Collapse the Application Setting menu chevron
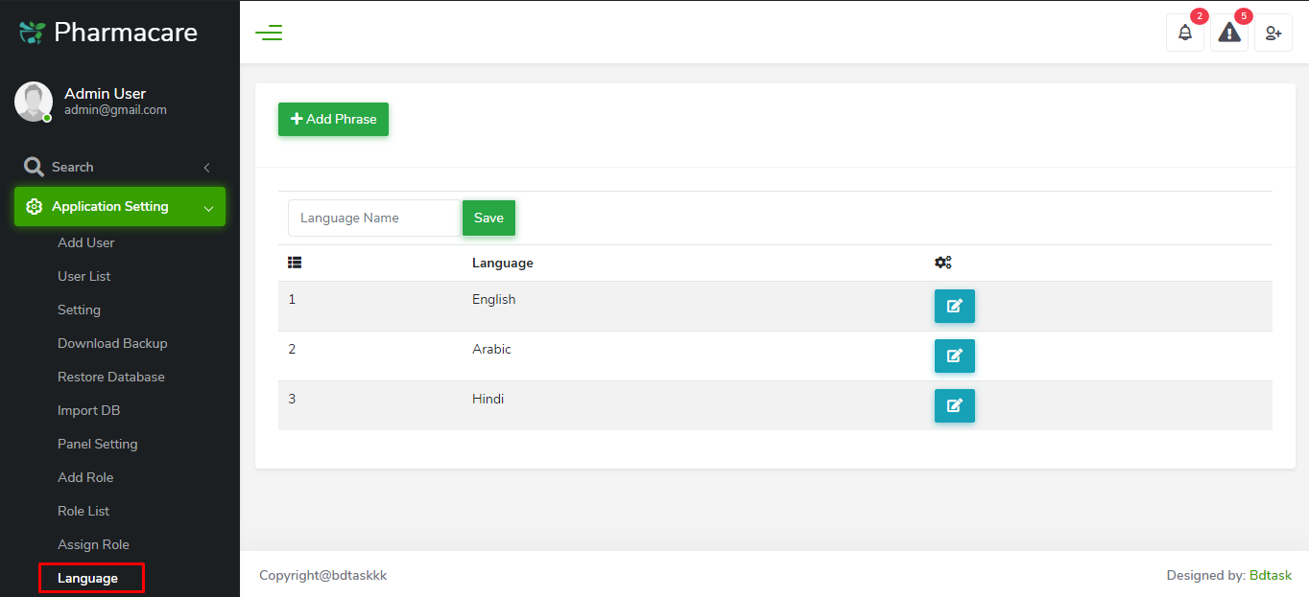Viewport: 1309px width, 597px height. 207,206
